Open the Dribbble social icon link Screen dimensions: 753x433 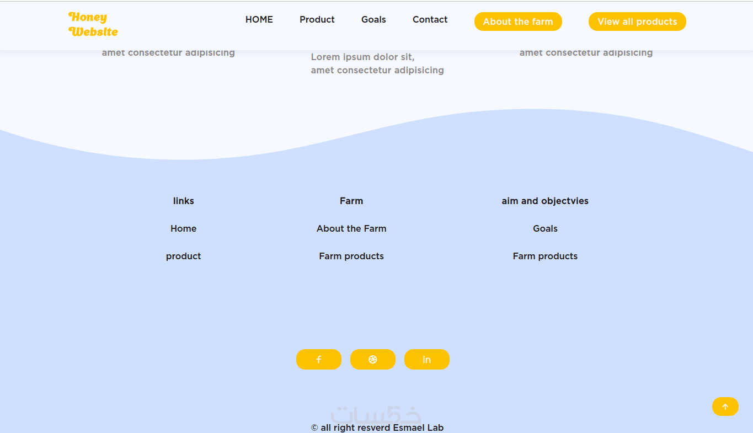click(x=373, y=359)
